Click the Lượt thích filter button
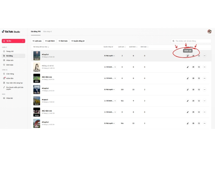 pos(50,41)
